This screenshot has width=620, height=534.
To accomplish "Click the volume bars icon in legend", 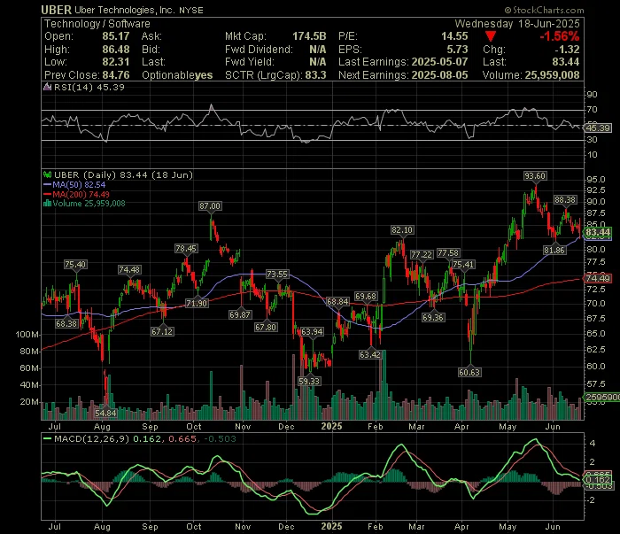I will click(x=48, y=204).
